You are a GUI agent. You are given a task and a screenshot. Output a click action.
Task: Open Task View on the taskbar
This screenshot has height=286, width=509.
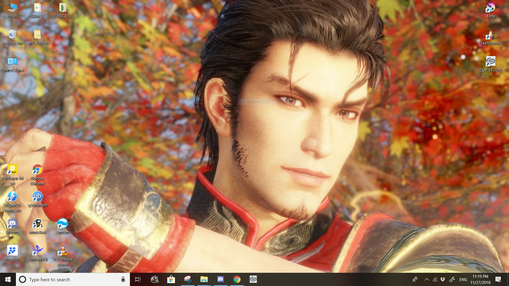pos(138,279)
